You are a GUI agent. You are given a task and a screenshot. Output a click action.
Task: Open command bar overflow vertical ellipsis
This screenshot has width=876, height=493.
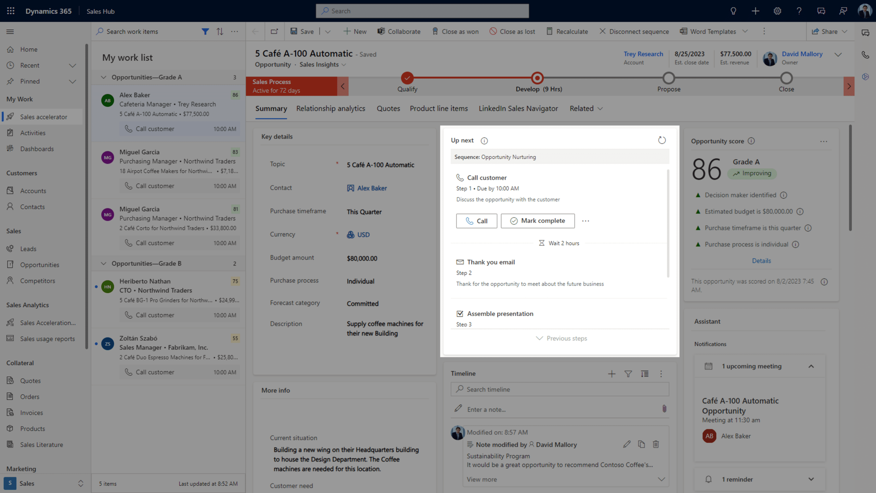coord(764,31)
